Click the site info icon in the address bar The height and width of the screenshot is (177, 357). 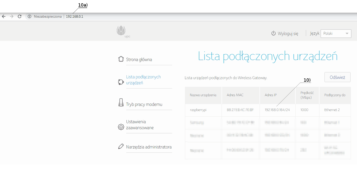[x=29, y=16]
